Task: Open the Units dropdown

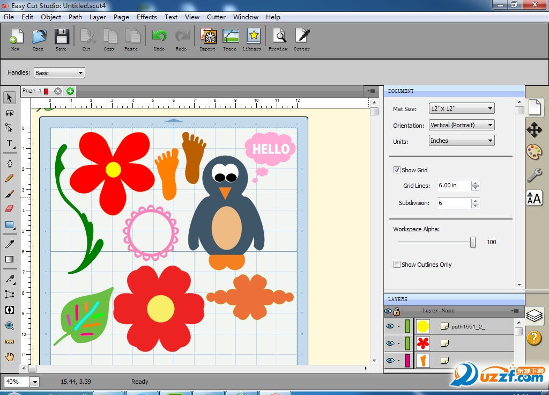Action: coord(462,141)
